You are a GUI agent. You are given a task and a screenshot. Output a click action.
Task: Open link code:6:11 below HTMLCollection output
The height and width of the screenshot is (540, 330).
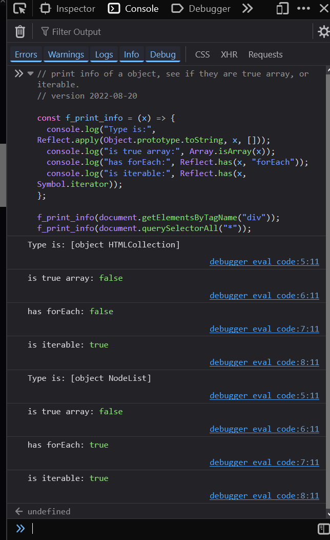tap(264, 296)
